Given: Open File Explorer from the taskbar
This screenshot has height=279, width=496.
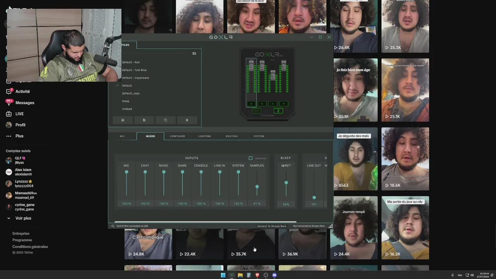Looking at the screenshot, I should [240, 275].
